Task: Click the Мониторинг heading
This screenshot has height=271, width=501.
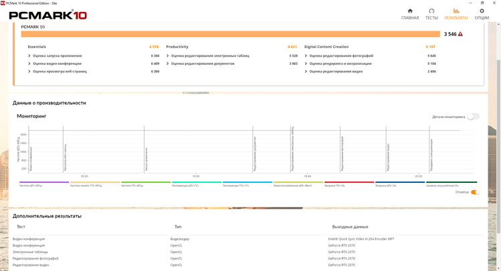Action: (x=31, y=116)
